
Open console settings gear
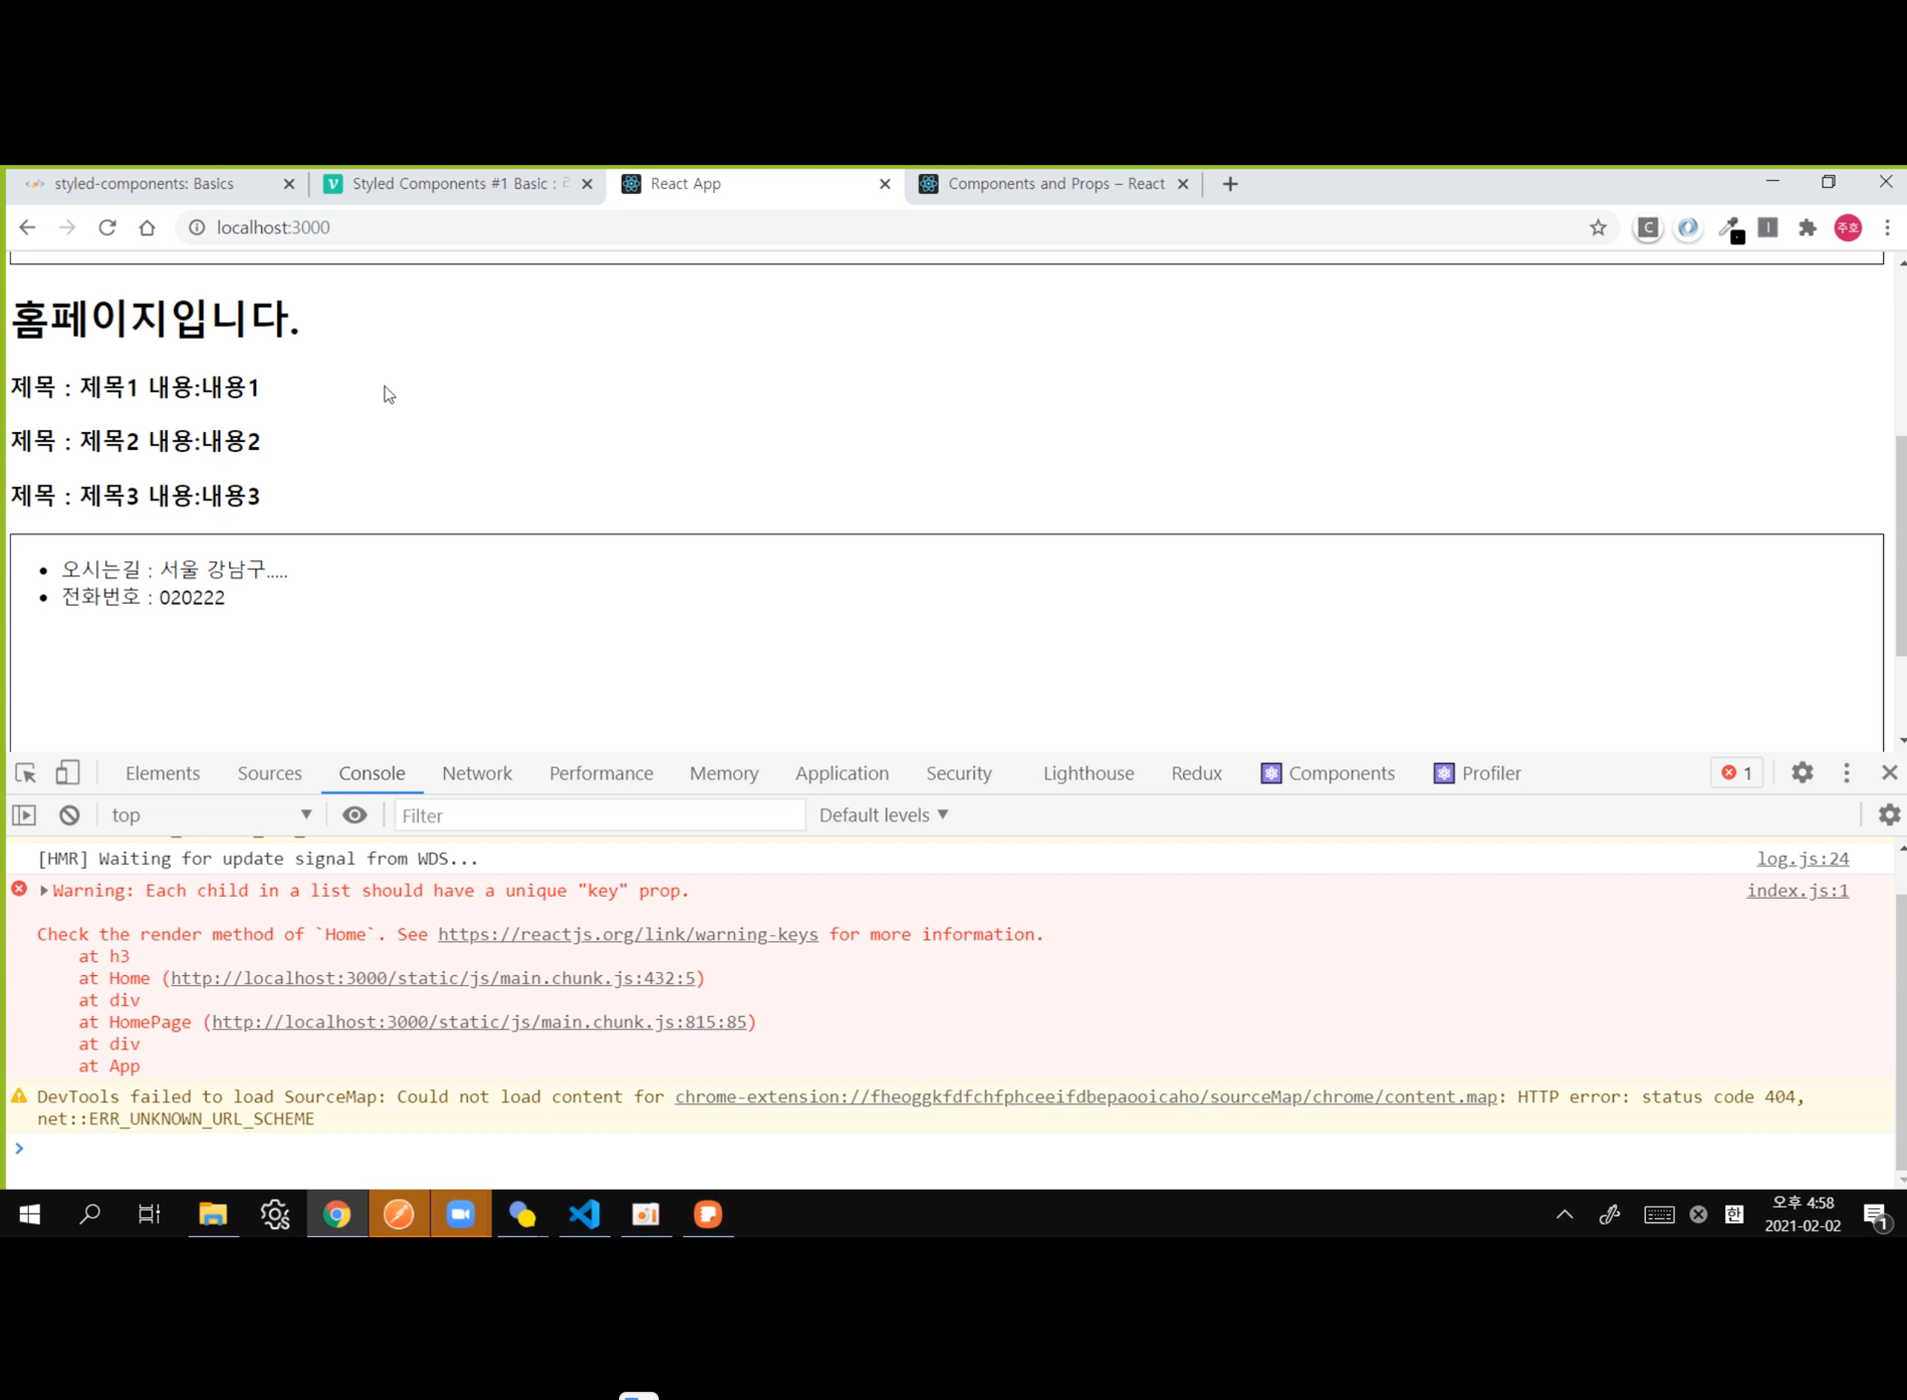click(x=1889, y=815)
